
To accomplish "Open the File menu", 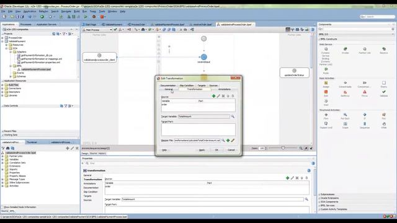I will 3,11.
